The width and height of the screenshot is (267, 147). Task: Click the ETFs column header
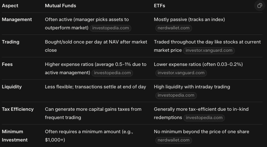[x=160, y=6]
